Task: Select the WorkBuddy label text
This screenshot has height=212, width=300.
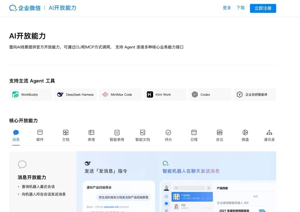Action: pos(29,94)
